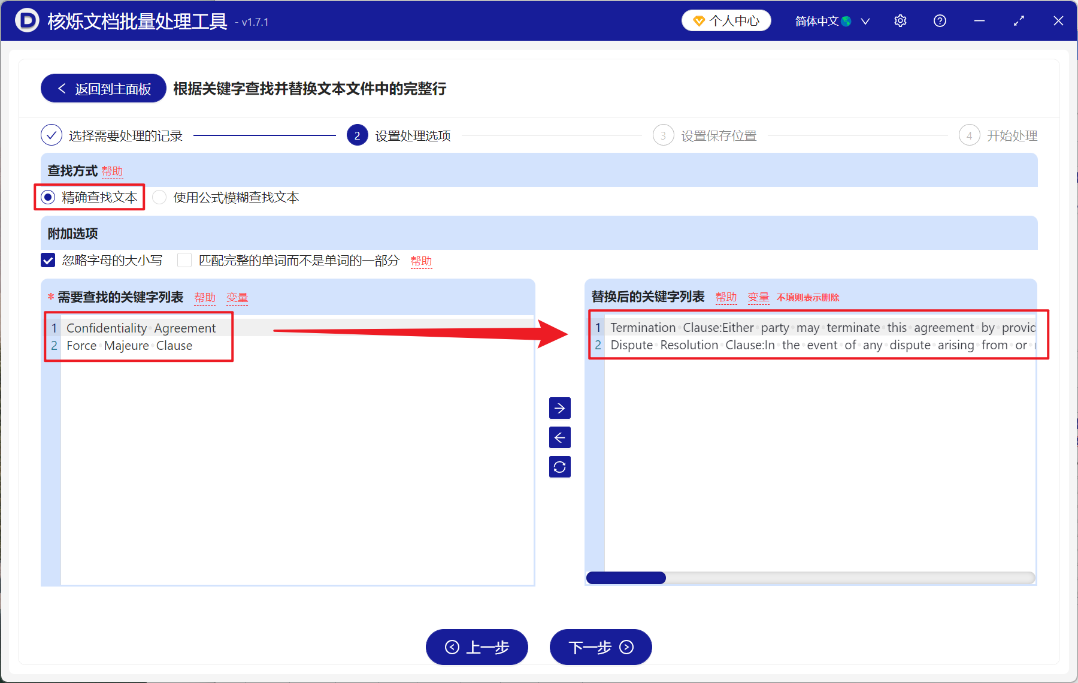
Task: Click the fullscreen expand icon
Action: 1019,20
